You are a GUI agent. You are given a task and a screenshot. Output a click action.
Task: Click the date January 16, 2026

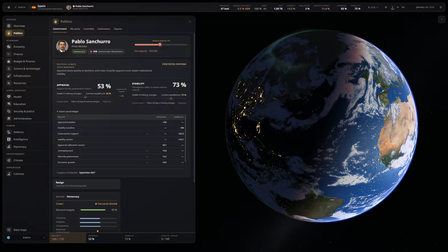point(425,7)
